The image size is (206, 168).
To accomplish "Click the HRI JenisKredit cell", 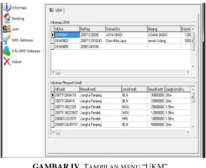I will [134, 119].
